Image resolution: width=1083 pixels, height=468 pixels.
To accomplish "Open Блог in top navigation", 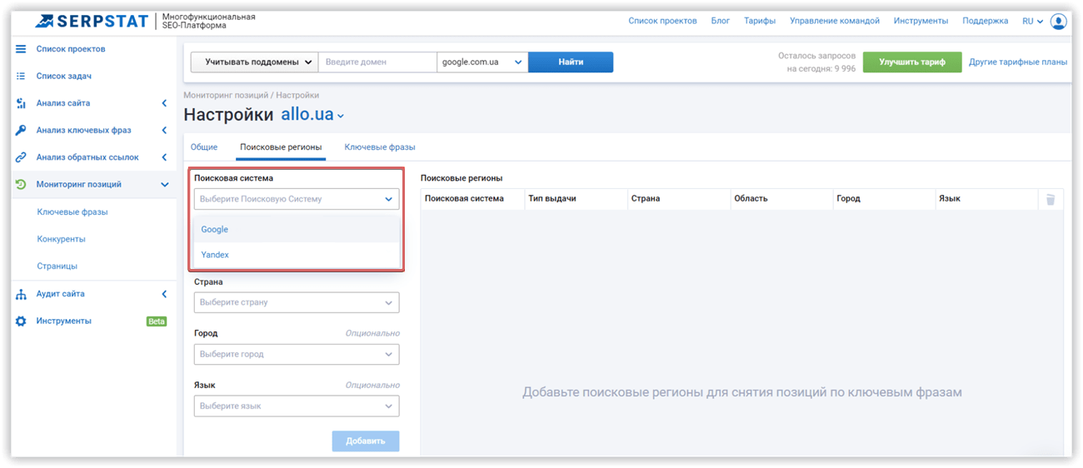I will [721, 22].
